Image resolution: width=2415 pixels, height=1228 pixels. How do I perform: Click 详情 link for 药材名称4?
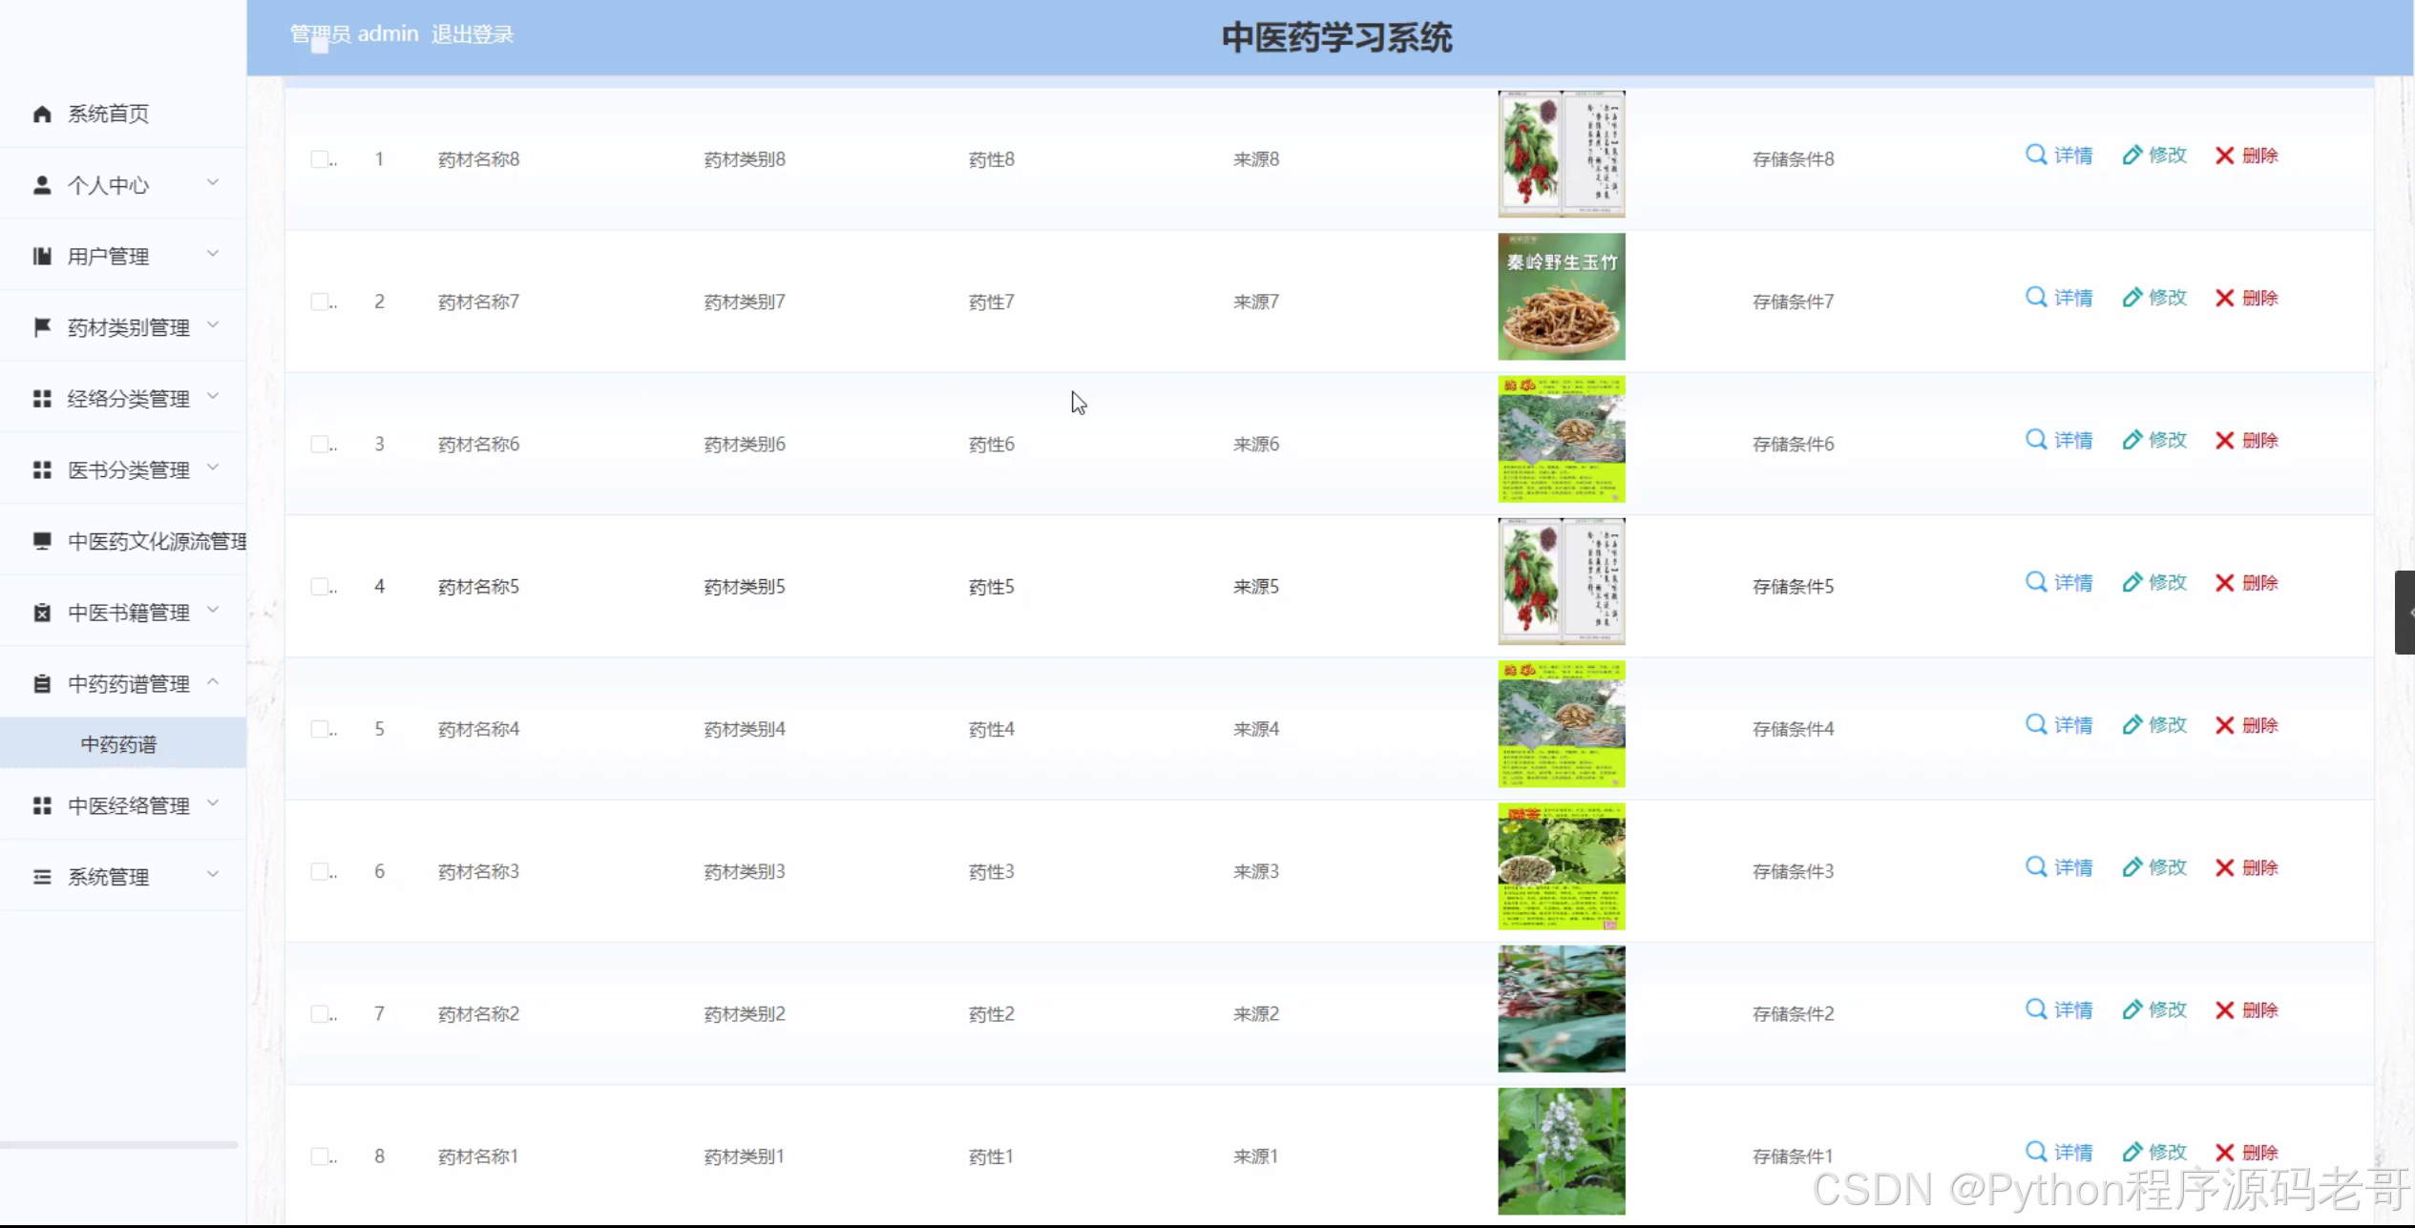[x=2071, y=725]
